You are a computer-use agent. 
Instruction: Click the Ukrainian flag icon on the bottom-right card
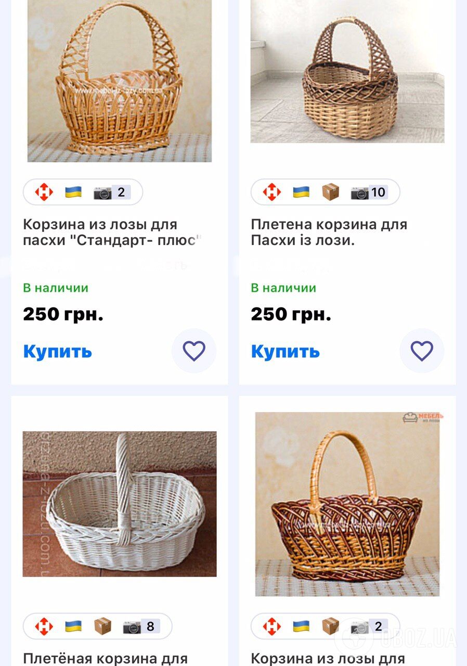click(302, 626)
